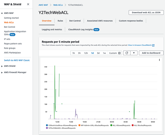Viewport: 165px width, 135px height.
Task: Collapse the AWS WAF navigation section
Action: [x=2, y=13]
